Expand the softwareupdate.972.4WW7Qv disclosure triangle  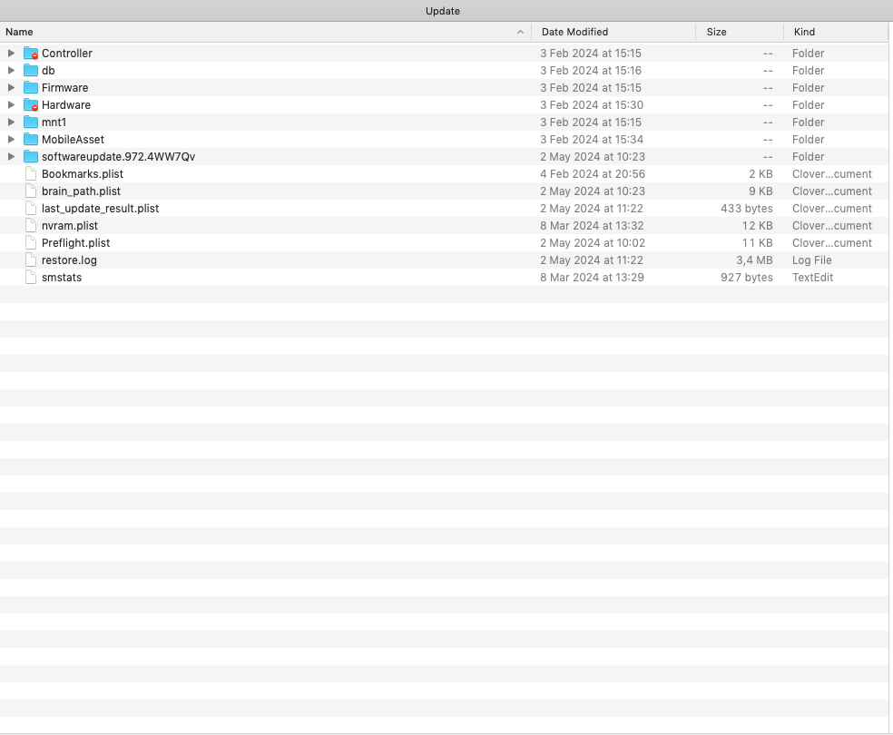(x=11, y=157)
